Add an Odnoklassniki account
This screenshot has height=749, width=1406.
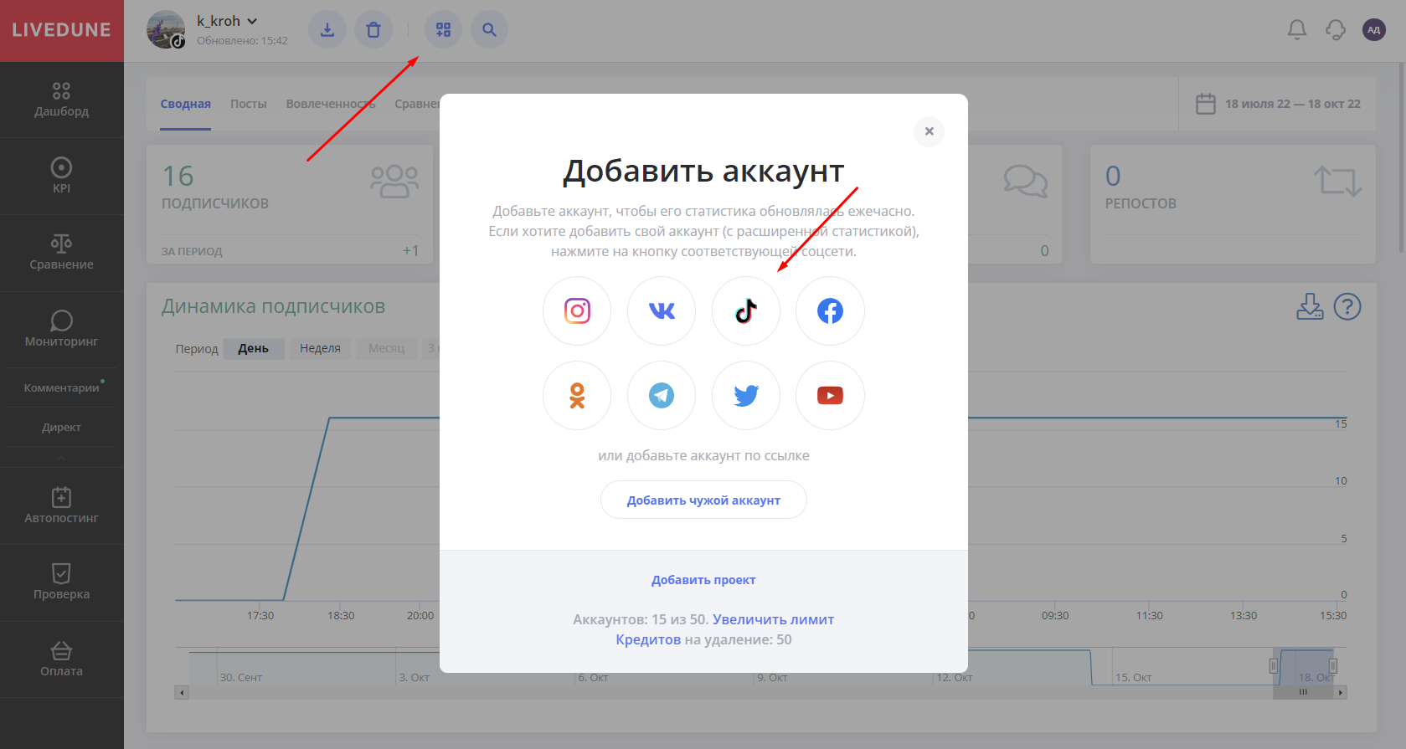pos(577,395)
